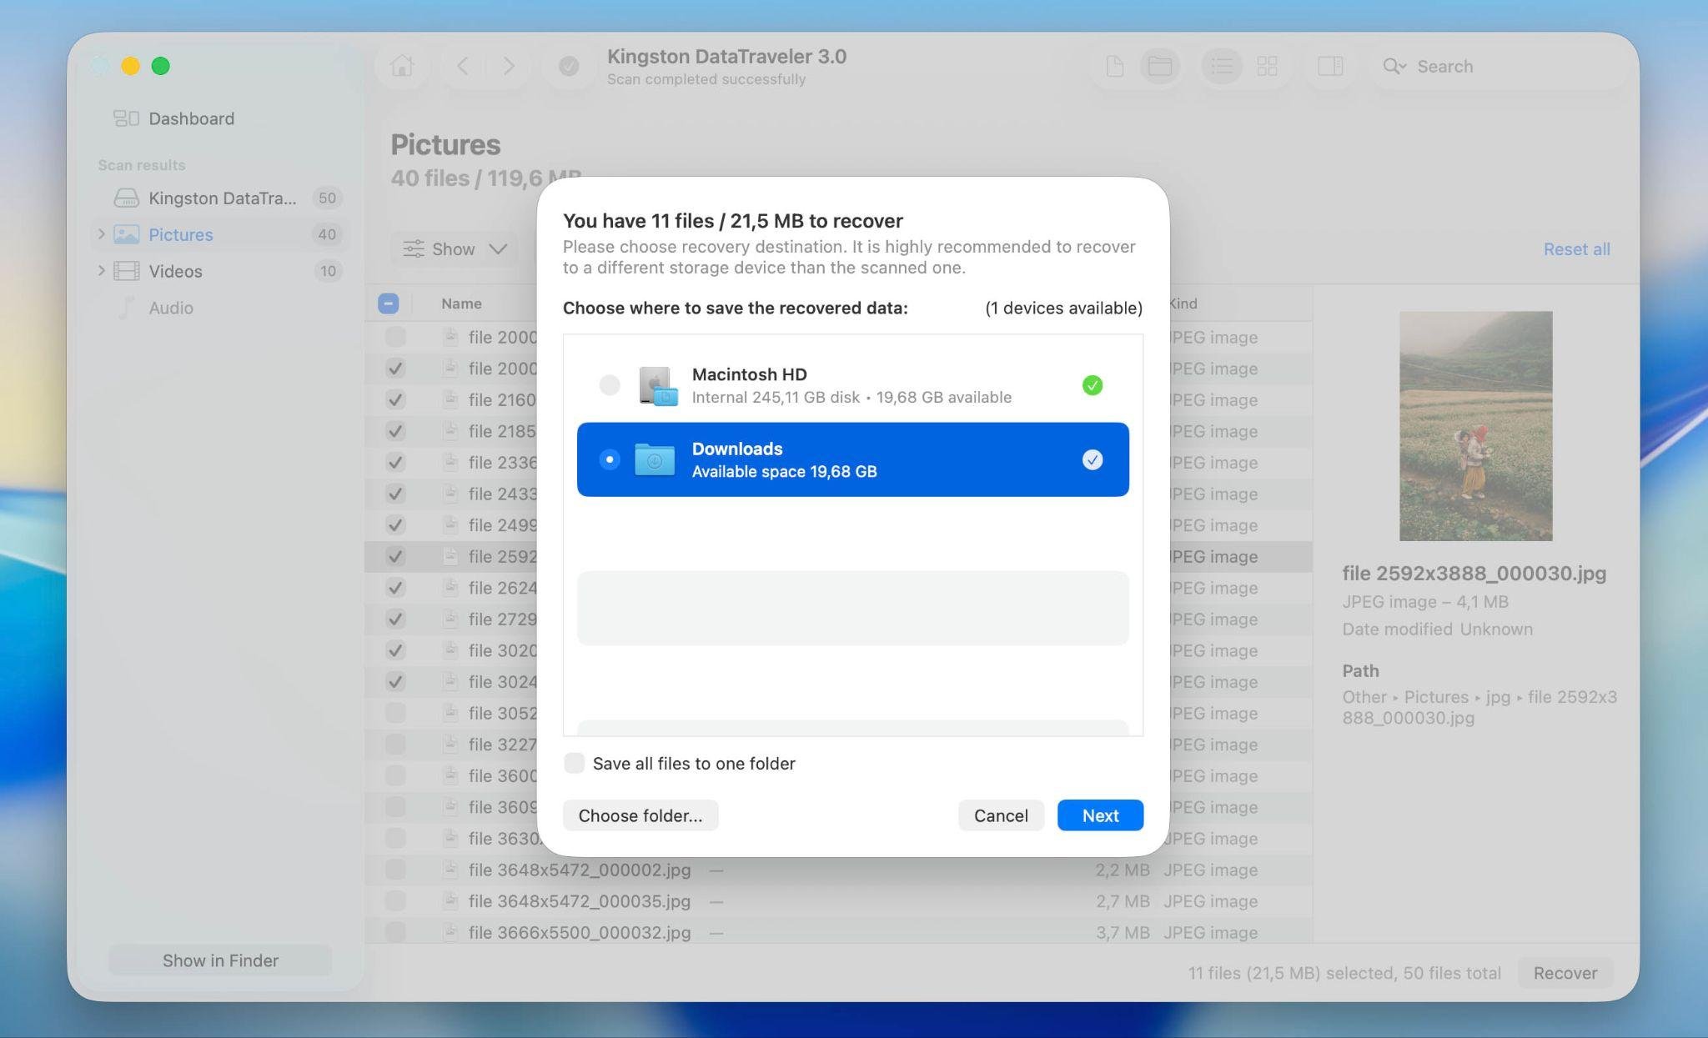
Task: Click green checkmark next to Macintosh HD
Action: (1092, 385)
